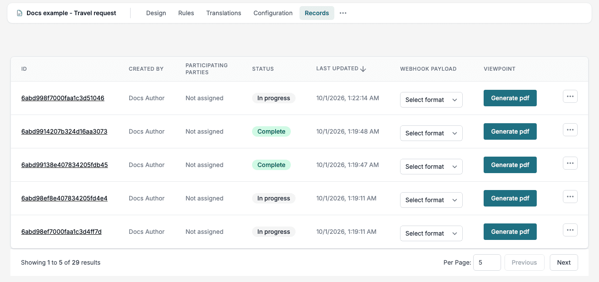
Task: Open Select format dropdown for record 6abd99138e407834205fdb45
Action: pyautogui.click(x=431, y=167)
